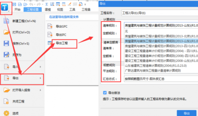Select 广联达建筑与装饰工程量计量清单计算规则 list option

[153, 71]
